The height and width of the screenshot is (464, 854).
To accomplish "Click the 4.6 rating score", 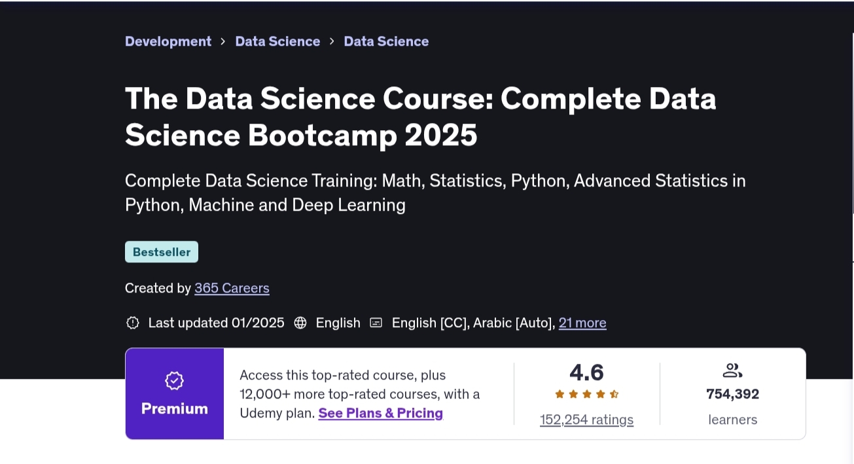I will point(586,372).
